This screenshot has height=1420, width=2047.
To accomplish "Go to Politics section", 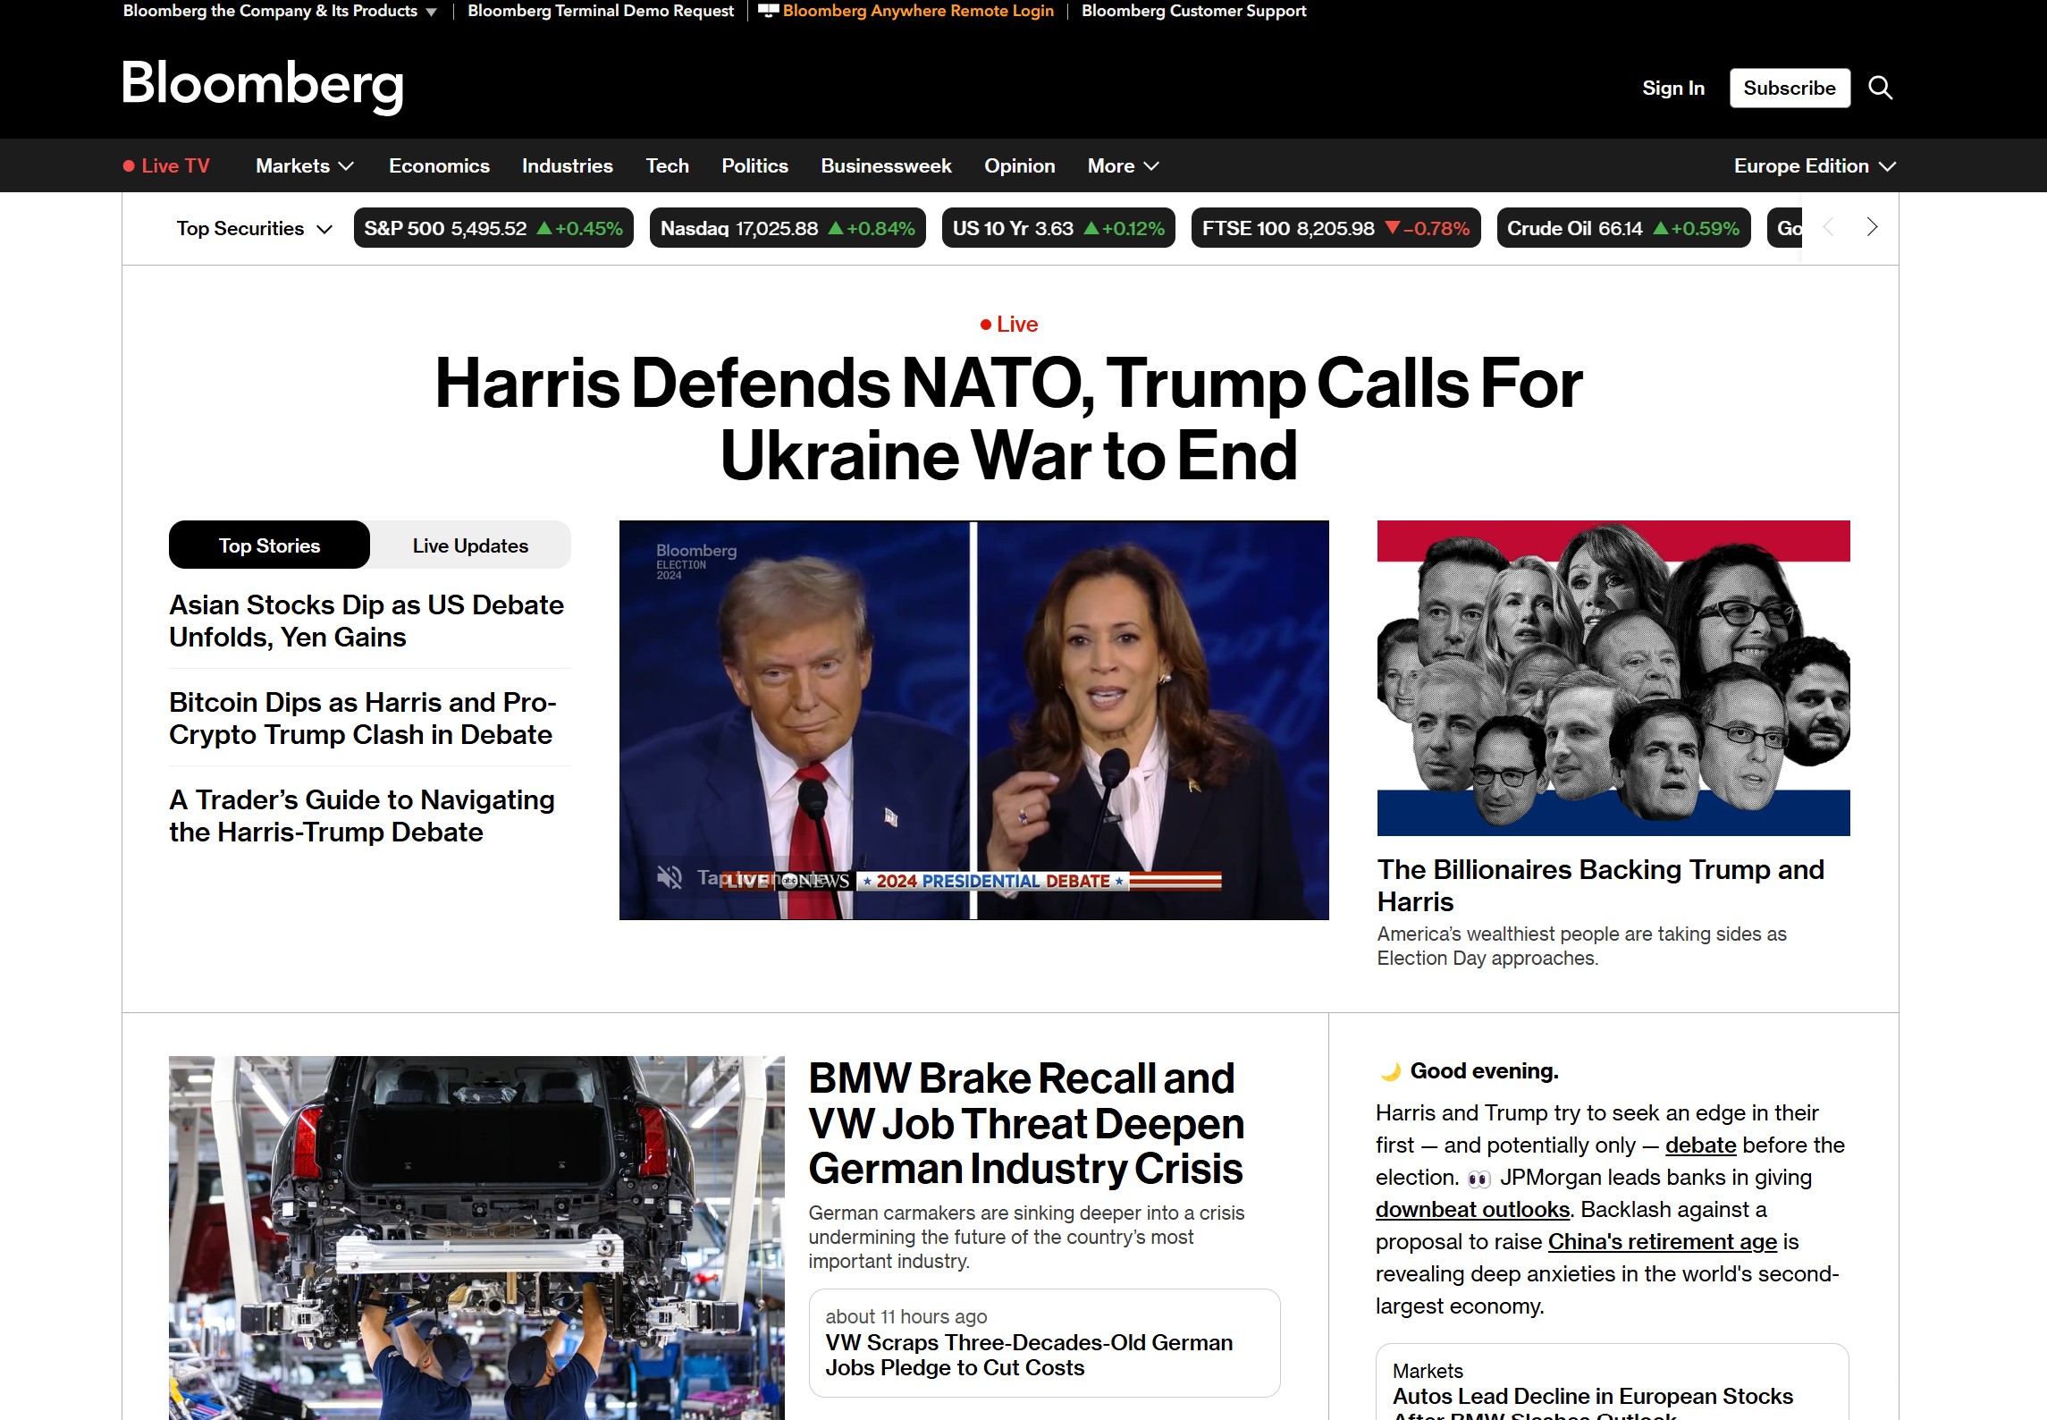I will click(755, 166).
